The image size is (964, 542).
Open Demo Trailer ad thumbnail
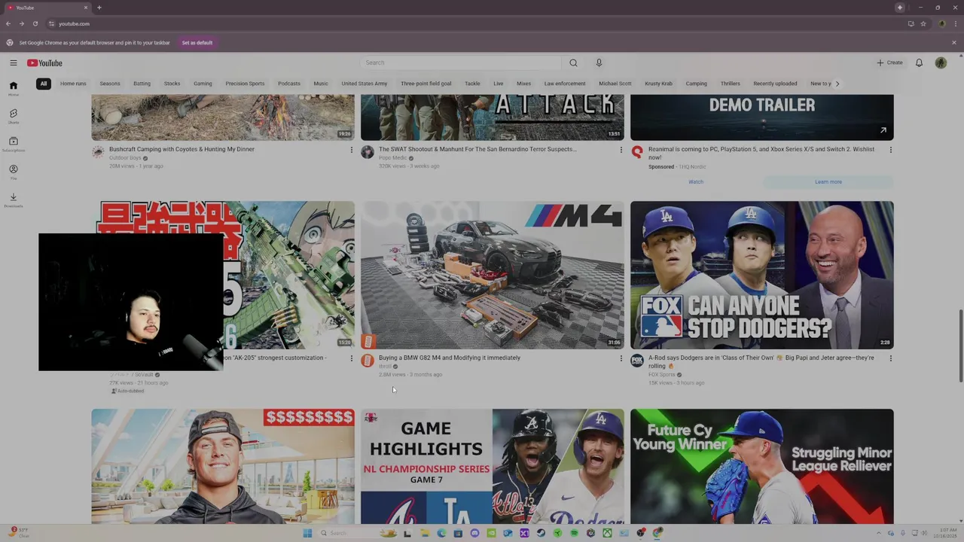pyautogui.click(x=762, y=117)
